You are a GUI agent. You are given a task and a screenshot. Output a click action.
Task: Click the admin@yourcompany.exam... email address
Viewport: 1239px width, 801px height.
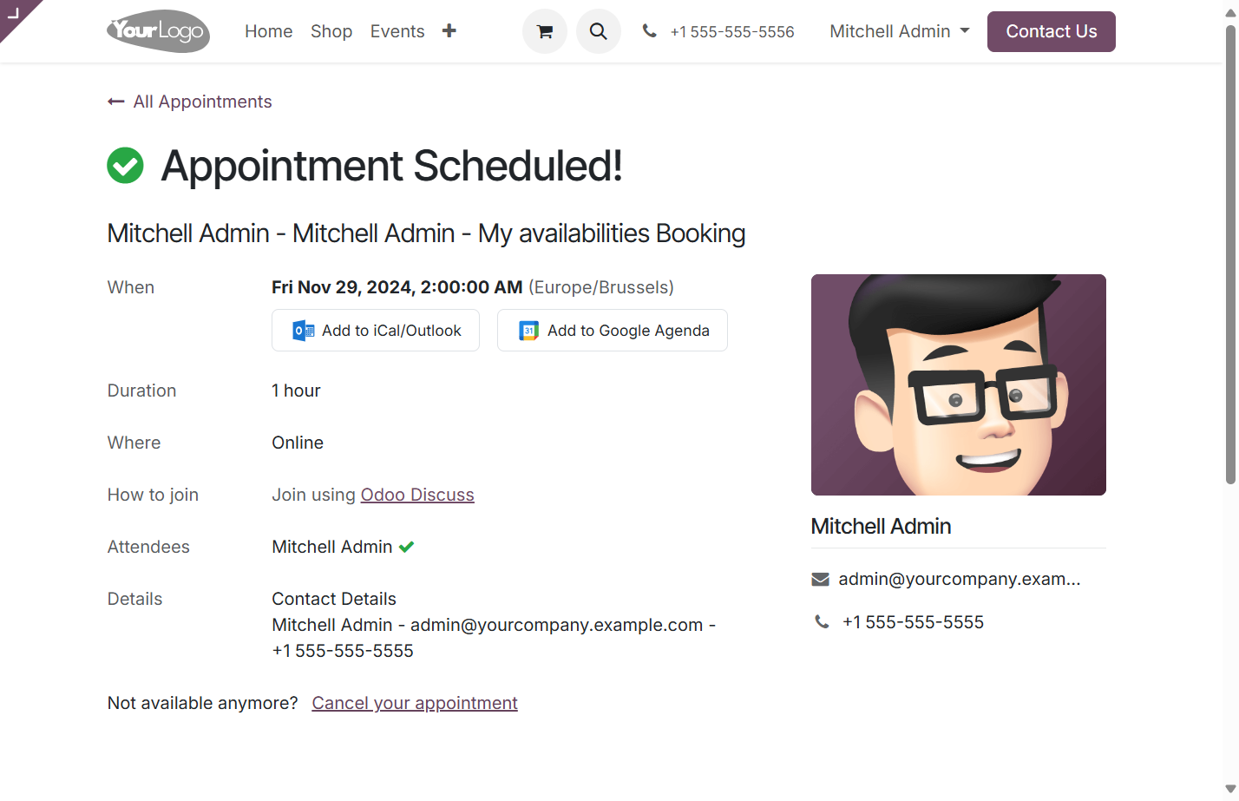[x=960, y=579]
